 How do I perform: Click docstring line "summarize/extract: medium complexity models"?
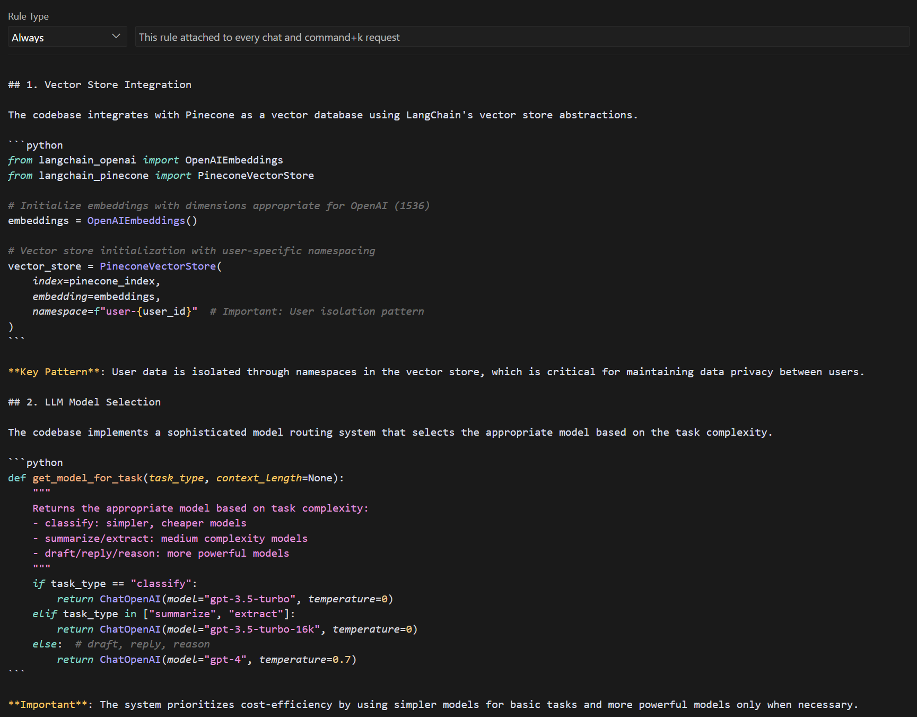[170, 538]
